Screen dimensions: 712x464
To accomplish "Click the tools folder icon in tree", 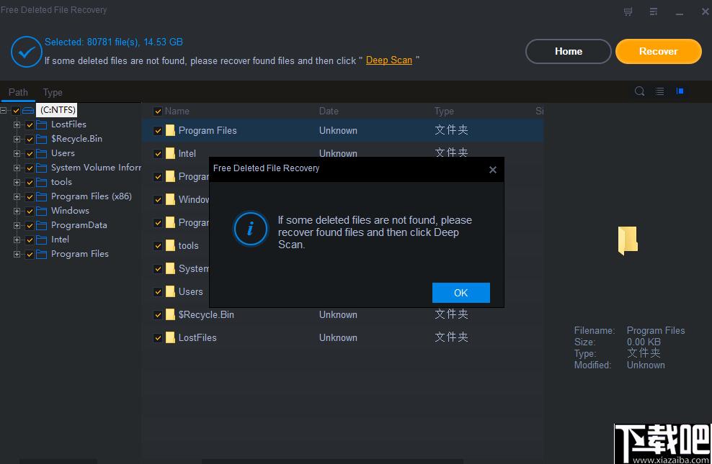I will [41, 182].
